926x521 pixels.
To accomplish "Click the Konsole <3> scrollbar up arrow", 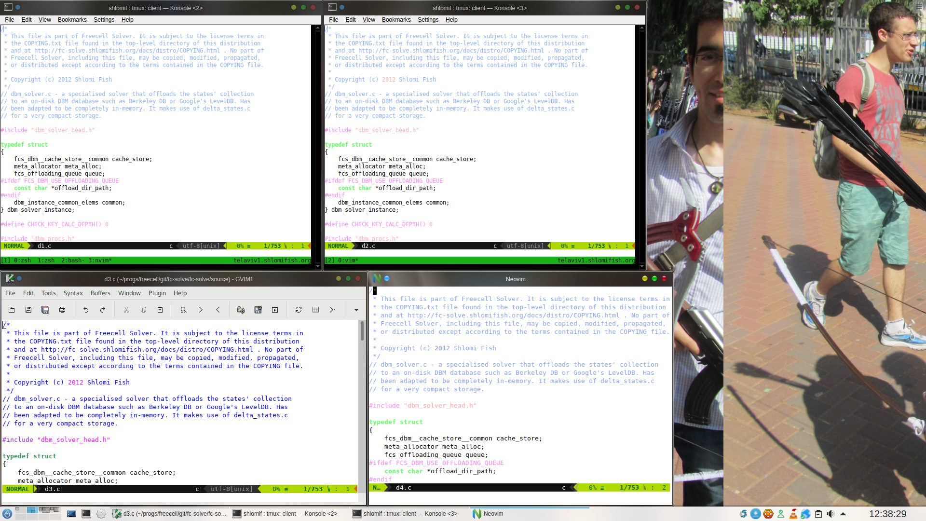I will [x=641, y=28].
